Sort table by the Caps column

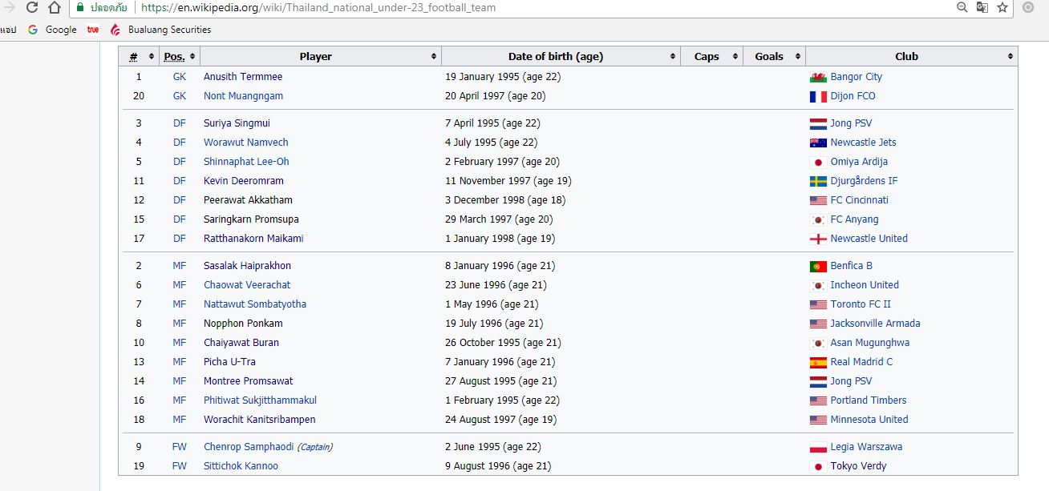click(712, 56)
